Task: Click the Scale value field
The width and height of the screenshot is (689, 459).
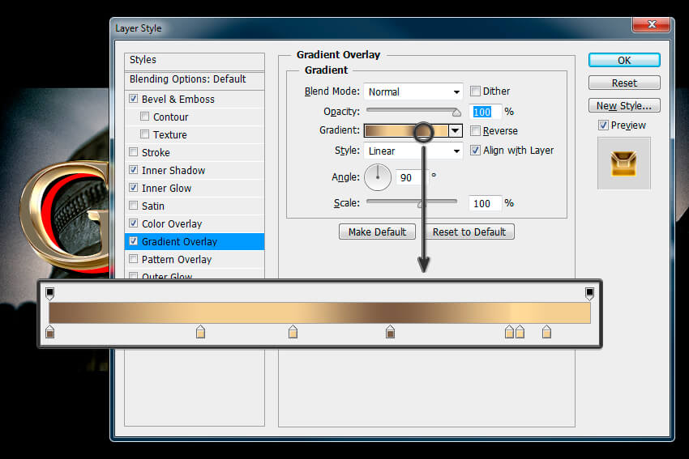Action: tap(485, 203)
